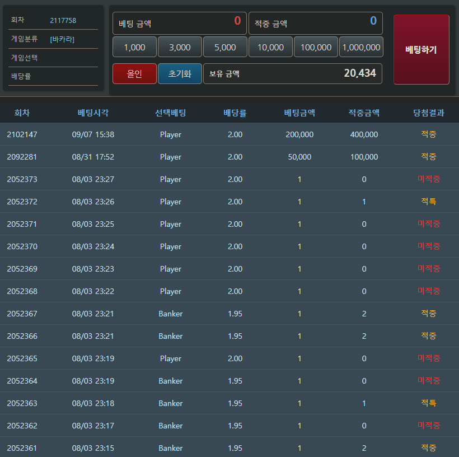The height and width of the screenshot is (457, 459).
Task: Add 100,000 to the bet
Action: point(316,47)
